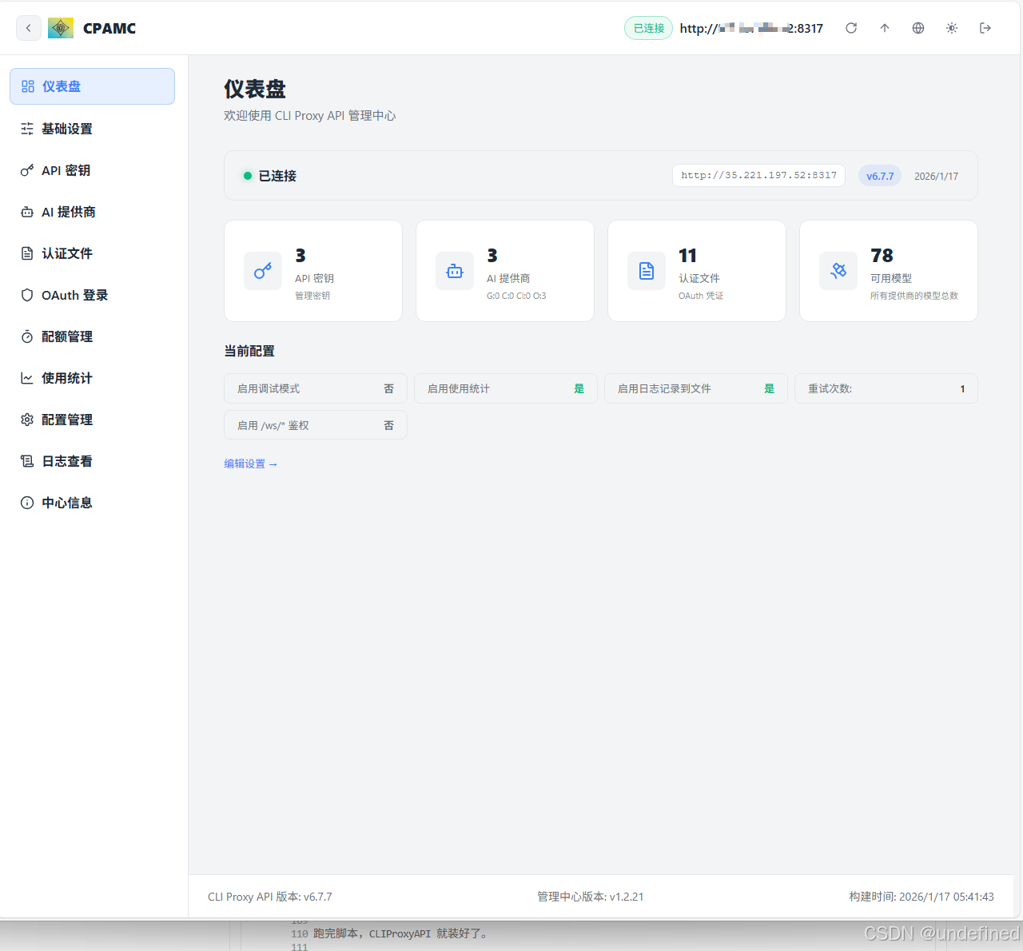
Task: Click the server URL address field
Action: (x=751, y=28)
